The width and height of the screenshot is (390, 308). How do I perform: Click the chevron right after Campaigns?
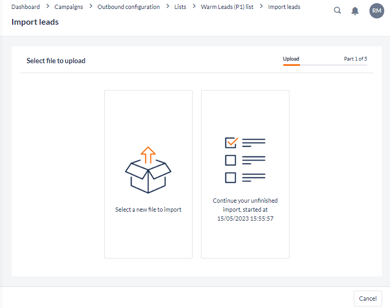click(x=91, y=7)
